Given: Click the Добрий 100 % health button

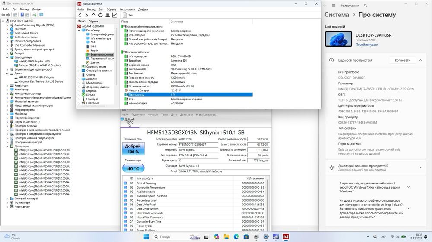Looking at the screenshot, I should click(x=133, y=149).
